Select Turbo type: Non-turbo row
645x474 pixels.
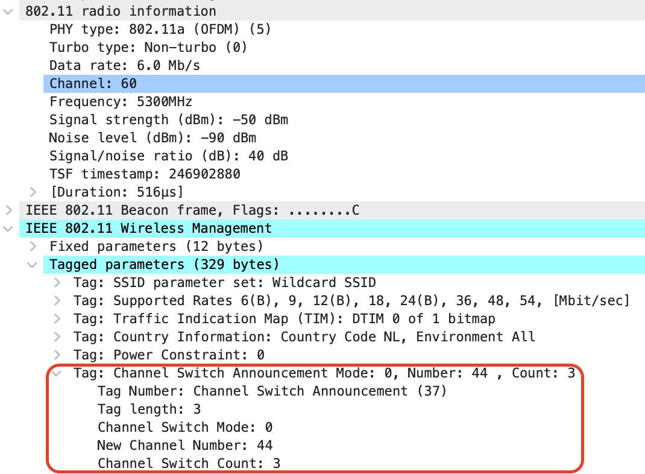pyautogui.click(x=148, y=47)
